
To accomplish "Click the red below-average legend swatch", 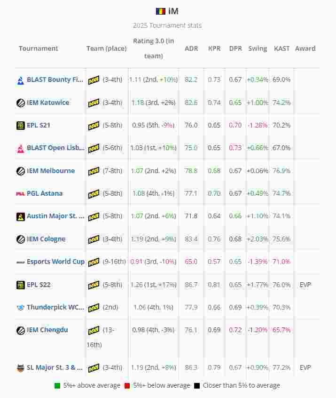I will (x=127, y=386).
